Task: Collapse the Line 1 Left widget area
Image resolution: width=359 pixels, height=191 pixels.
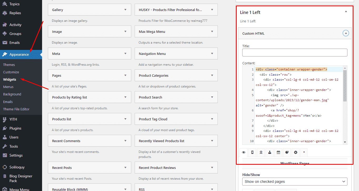Action: pos(346,12)
